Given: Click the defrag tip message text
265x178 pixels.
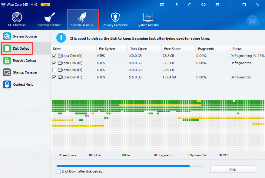Looking at the screenshot, I should (140, 38).
